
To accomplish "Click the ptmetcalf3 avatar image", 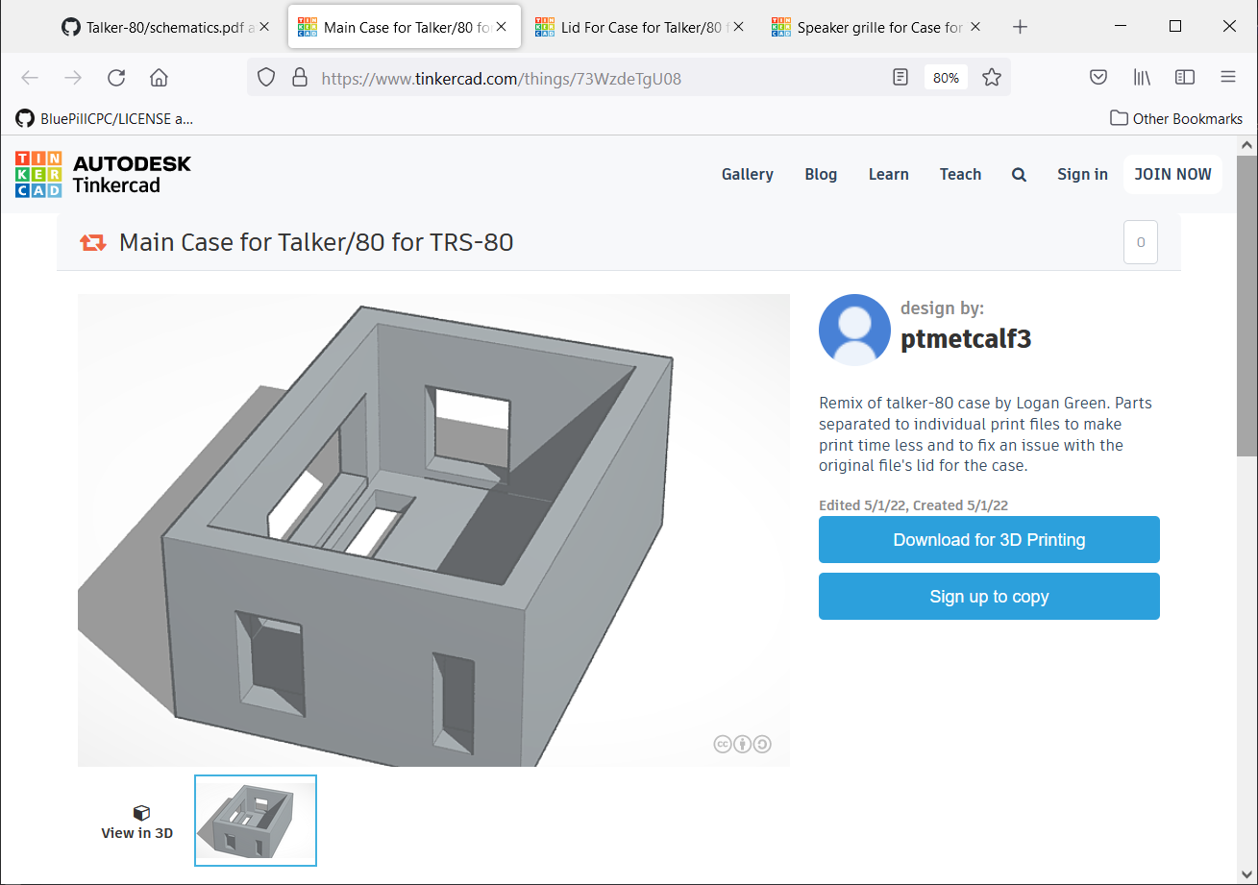I will 854,330.
